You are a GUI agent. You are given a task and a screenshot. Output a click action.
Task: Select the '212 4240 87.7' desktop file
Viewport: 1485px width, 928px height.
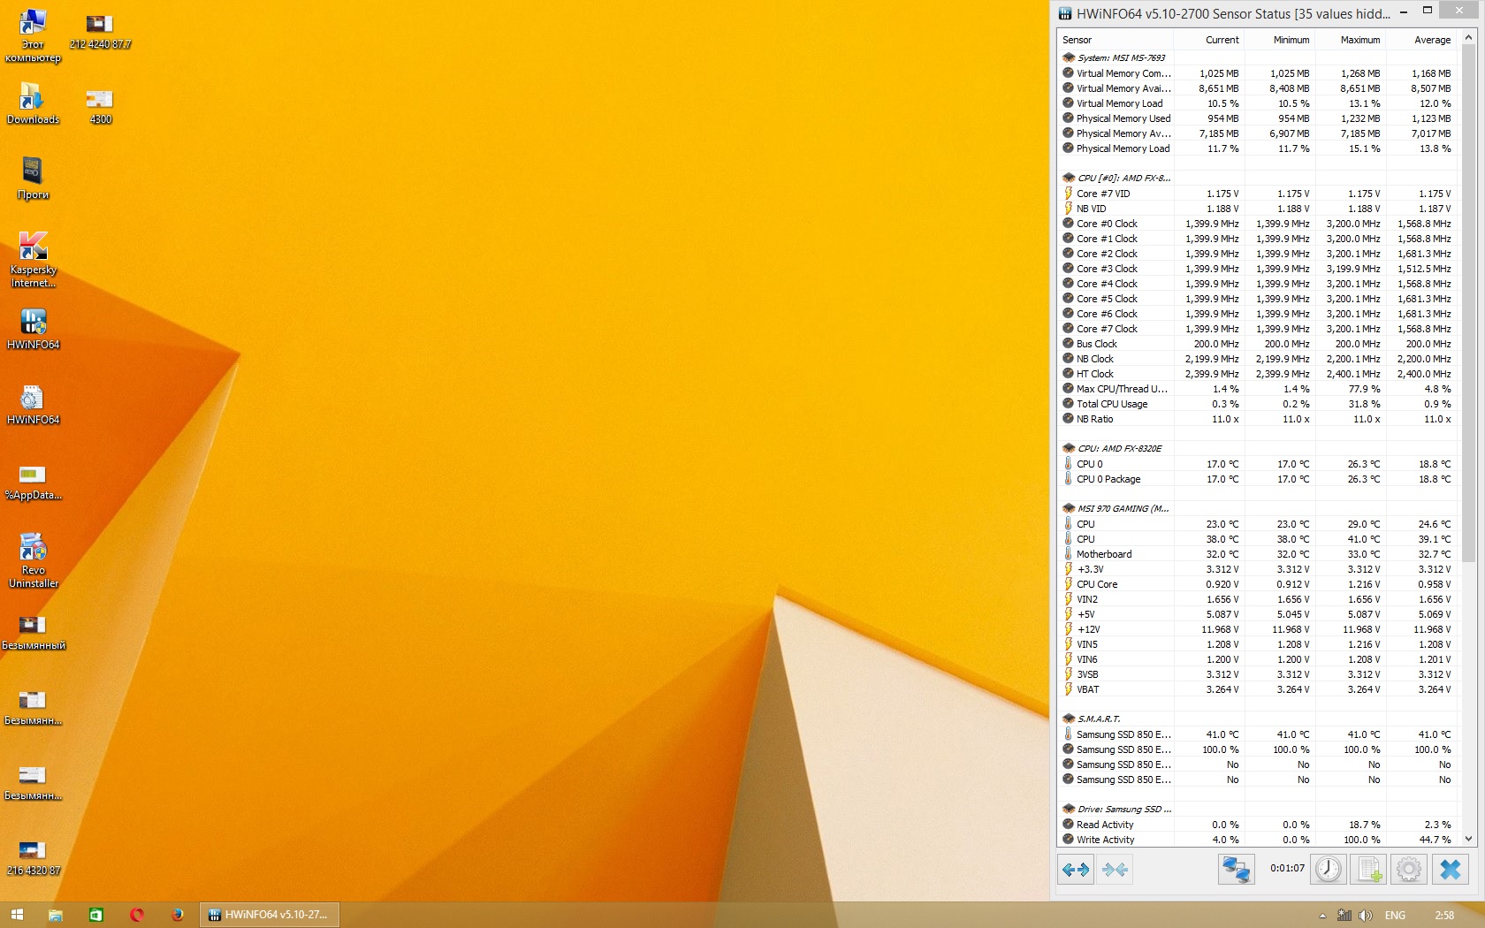[100, 30]
